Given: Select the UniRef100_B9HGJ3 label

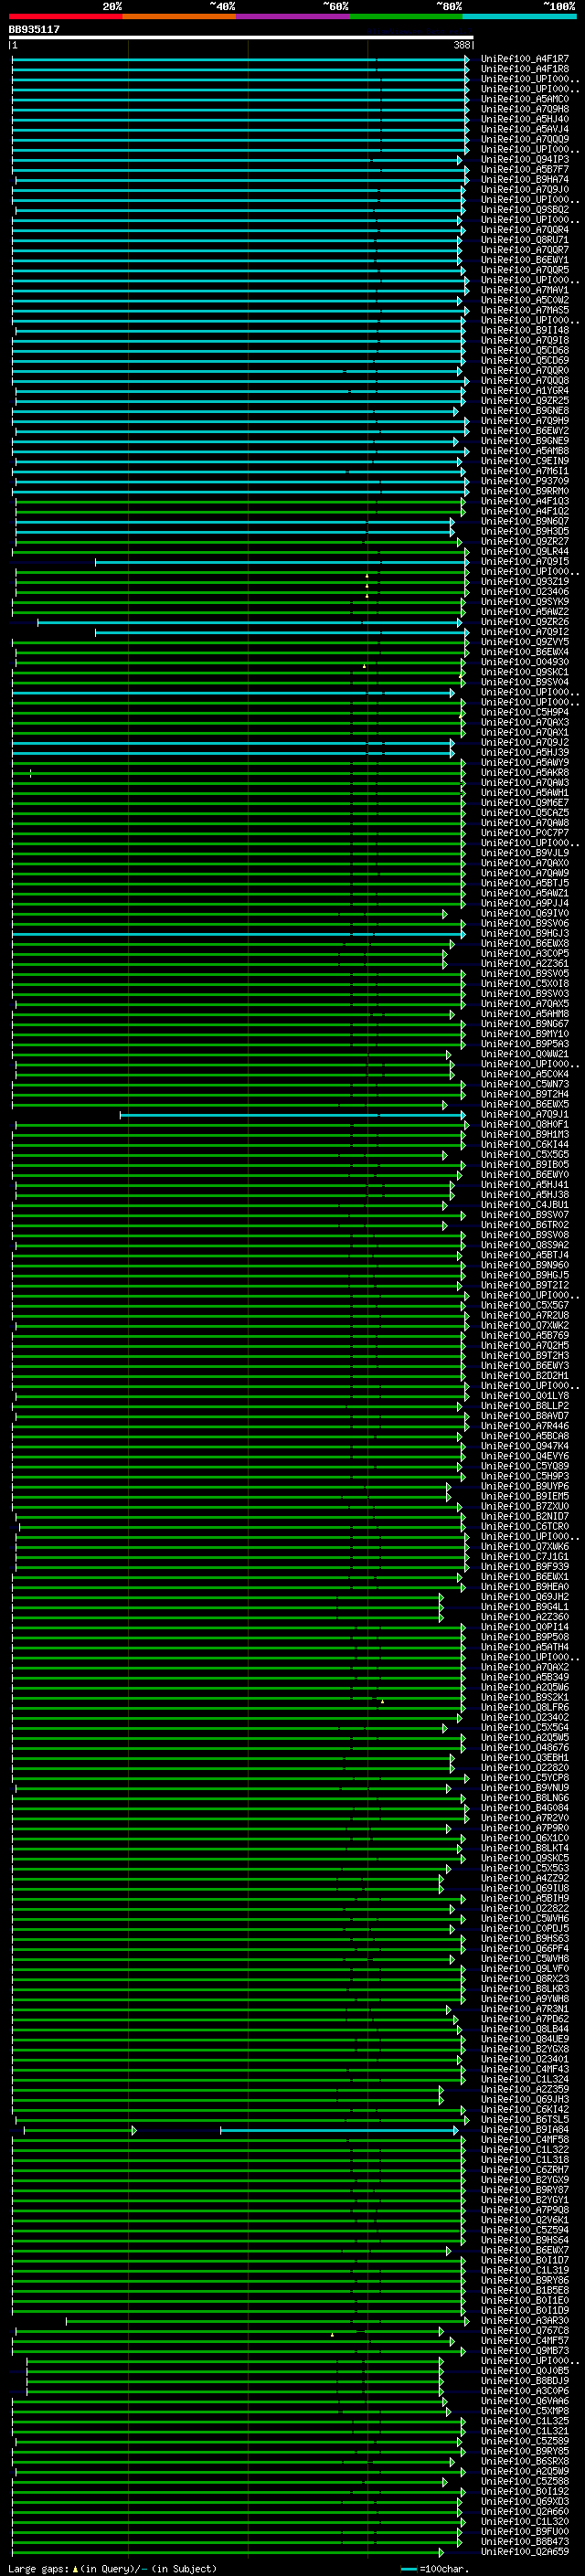Looking at the screenshot, I should [x=525, y=933].
